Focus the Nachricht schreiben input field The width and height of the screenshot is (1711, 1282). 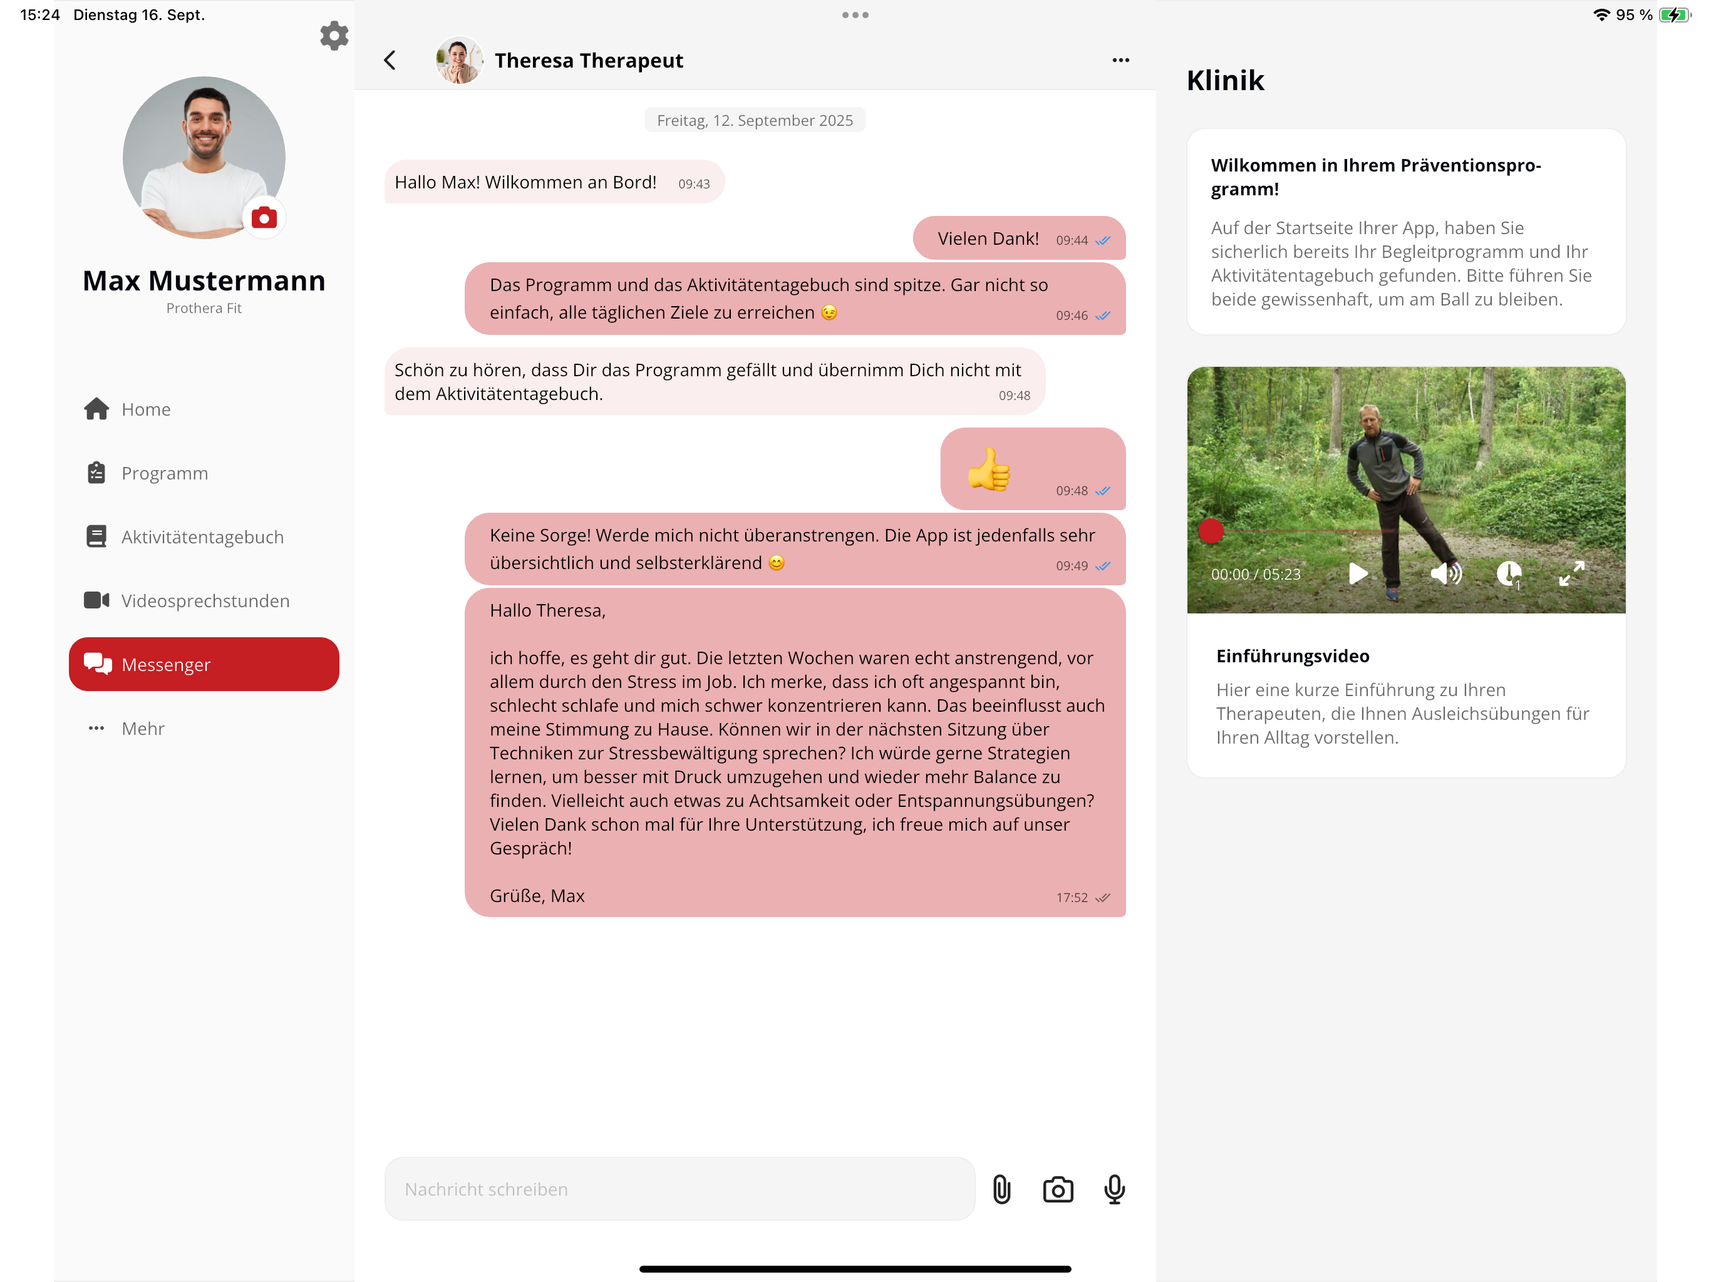pos(680,1189)
